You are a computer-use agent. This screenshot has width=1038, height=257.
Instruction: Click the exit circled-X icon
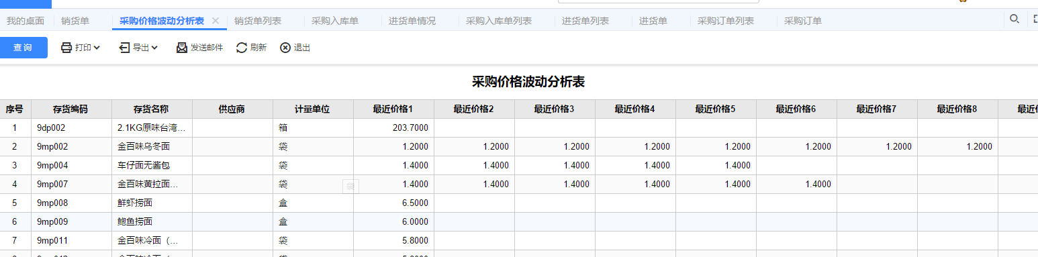click(285, 48)
